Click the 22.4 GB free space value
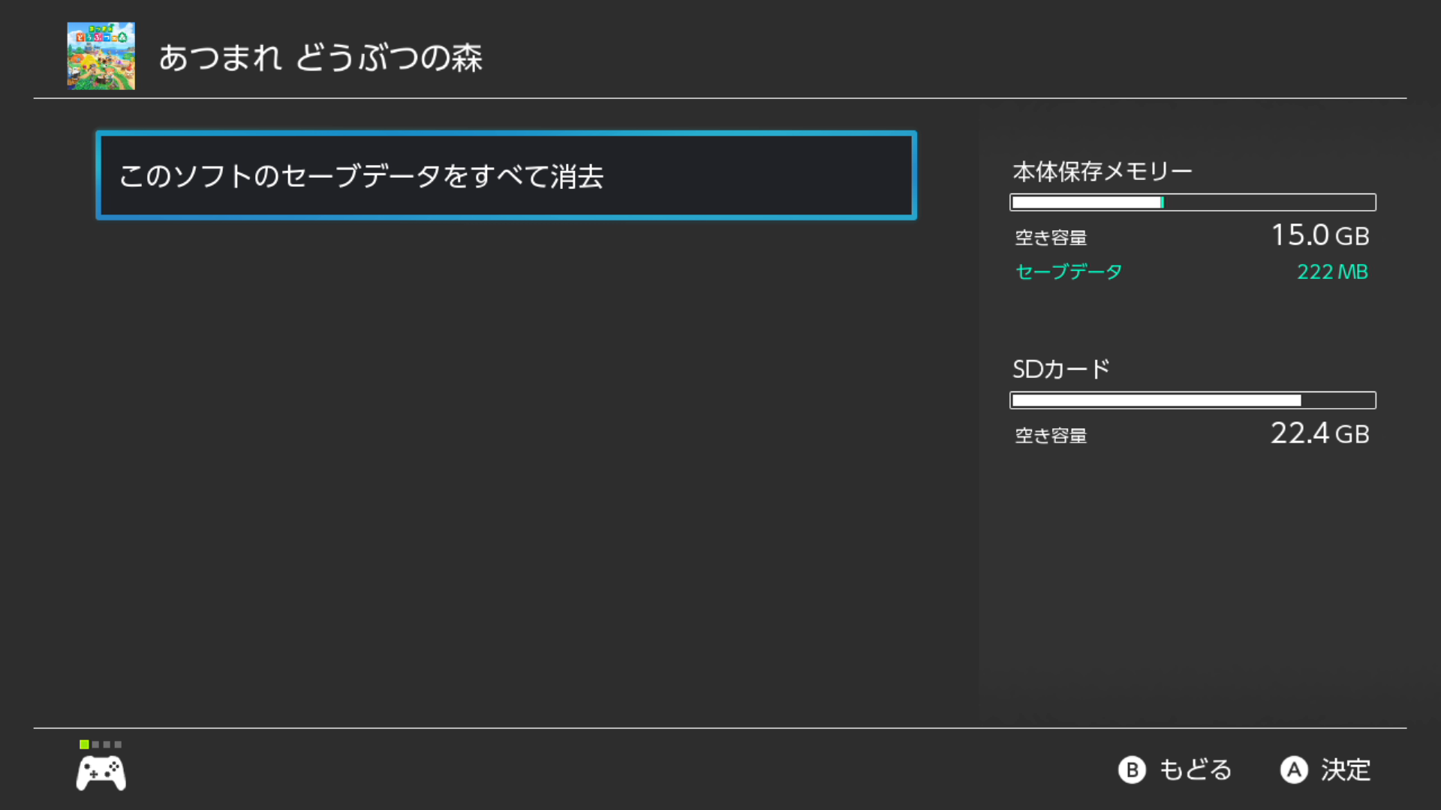The height and width of the screenshot is (810, 1441). click(x=1320, y=433)
